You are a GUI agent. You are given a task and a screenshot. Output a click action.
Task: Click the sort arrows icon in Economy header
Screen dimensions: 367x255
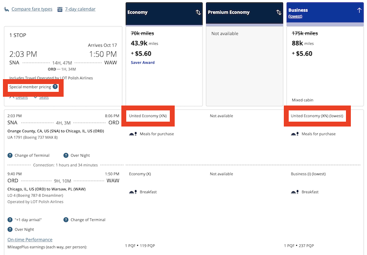click(x=198, y=12)
